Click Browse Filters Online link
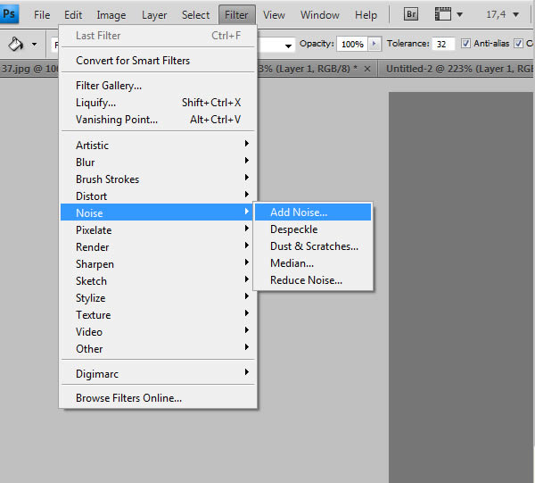The image size is (535, 483). (x=128, y=398)
